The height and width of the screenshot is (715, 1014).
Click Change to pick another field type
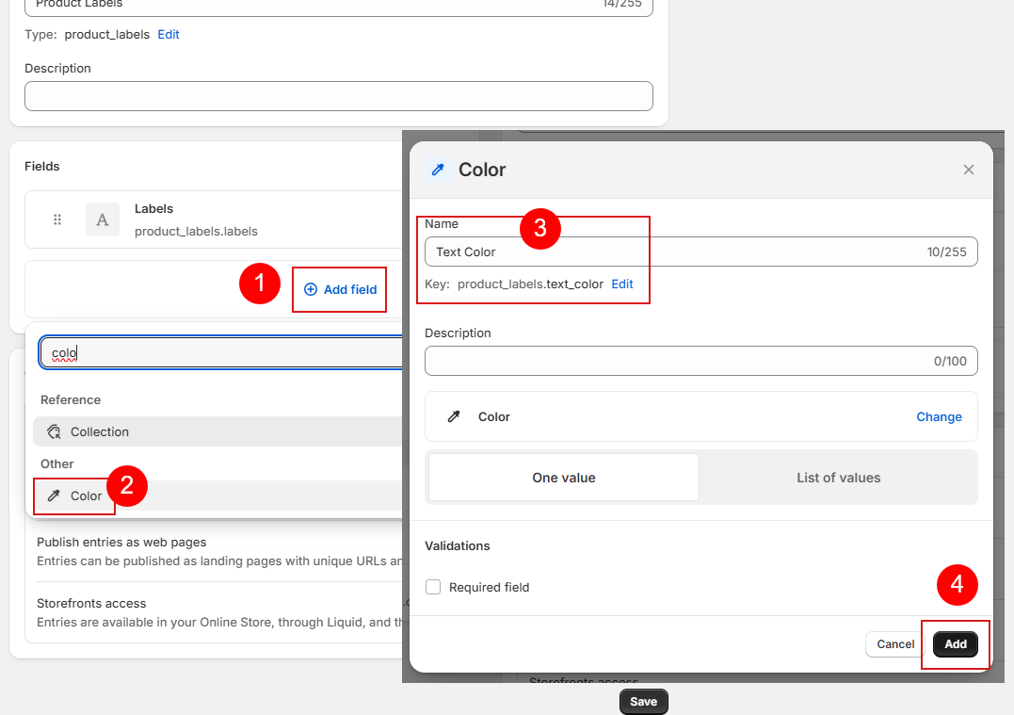click(939, 416)
